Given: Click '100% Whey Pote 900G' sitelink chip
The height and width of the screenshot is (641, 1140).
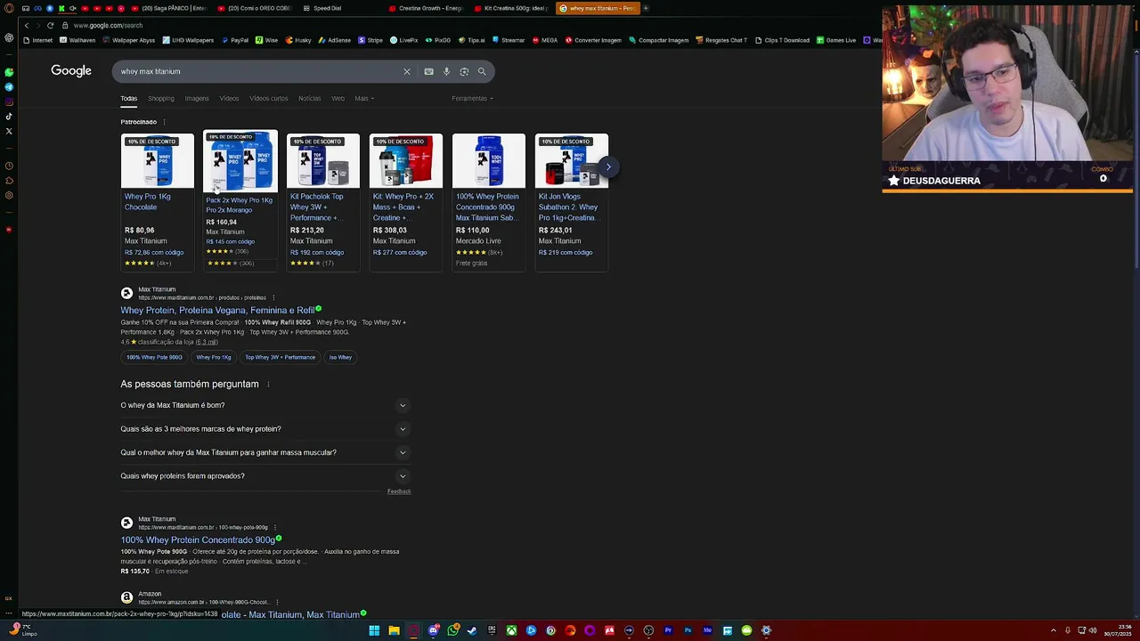Looking at the screenshot, I should click(x=154, y=357).
